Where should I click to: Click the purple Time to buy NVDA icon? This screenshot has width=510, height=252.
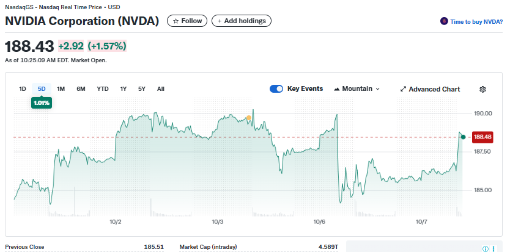tap(444, 21)
